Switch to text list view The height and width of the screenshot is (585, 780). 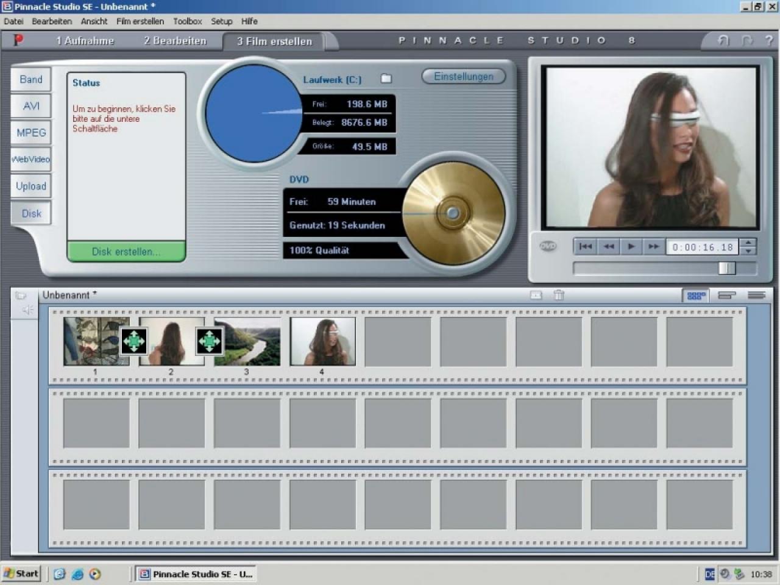[x=756, y=296]
